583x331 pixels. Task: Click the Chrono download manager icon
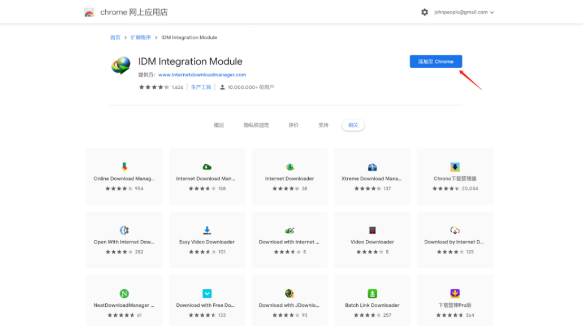pyautogui.click(x=455, y=167)
